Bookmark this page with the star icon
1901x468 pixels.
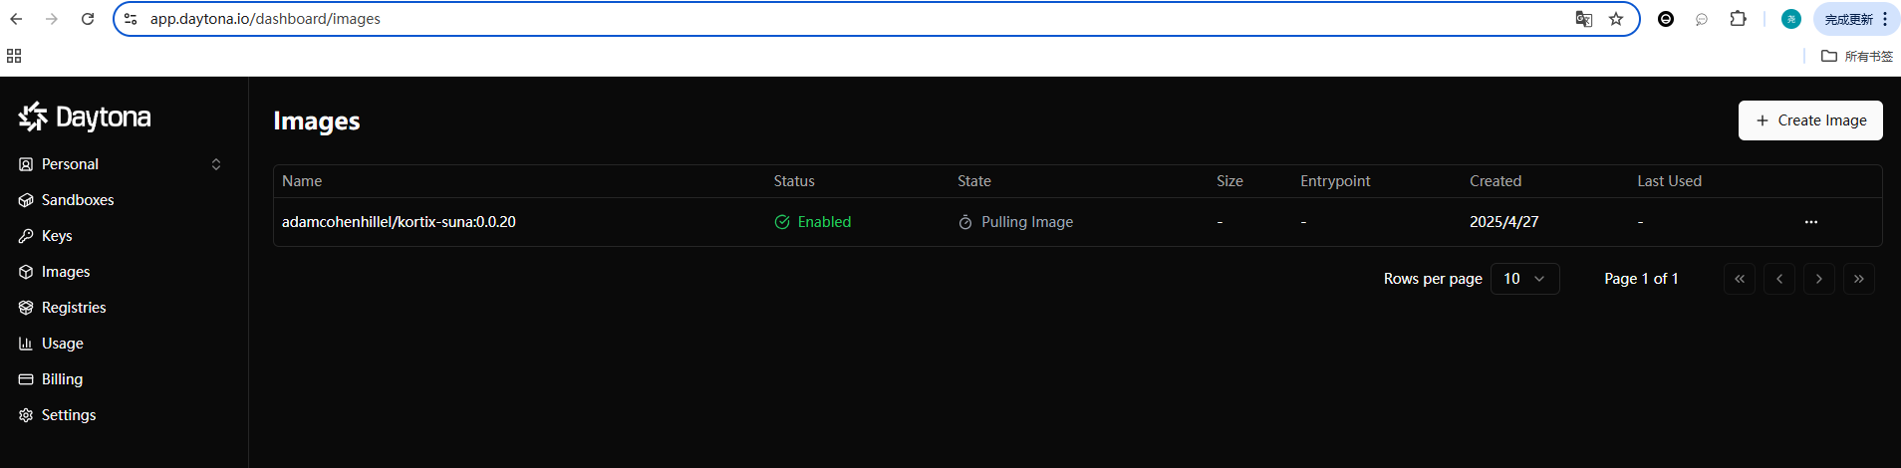coord(1616,19)
